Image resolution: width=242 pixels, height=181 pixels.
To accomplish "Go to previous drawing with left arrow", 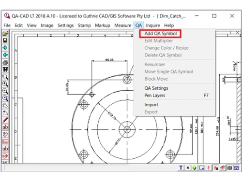I will (5, 55).
